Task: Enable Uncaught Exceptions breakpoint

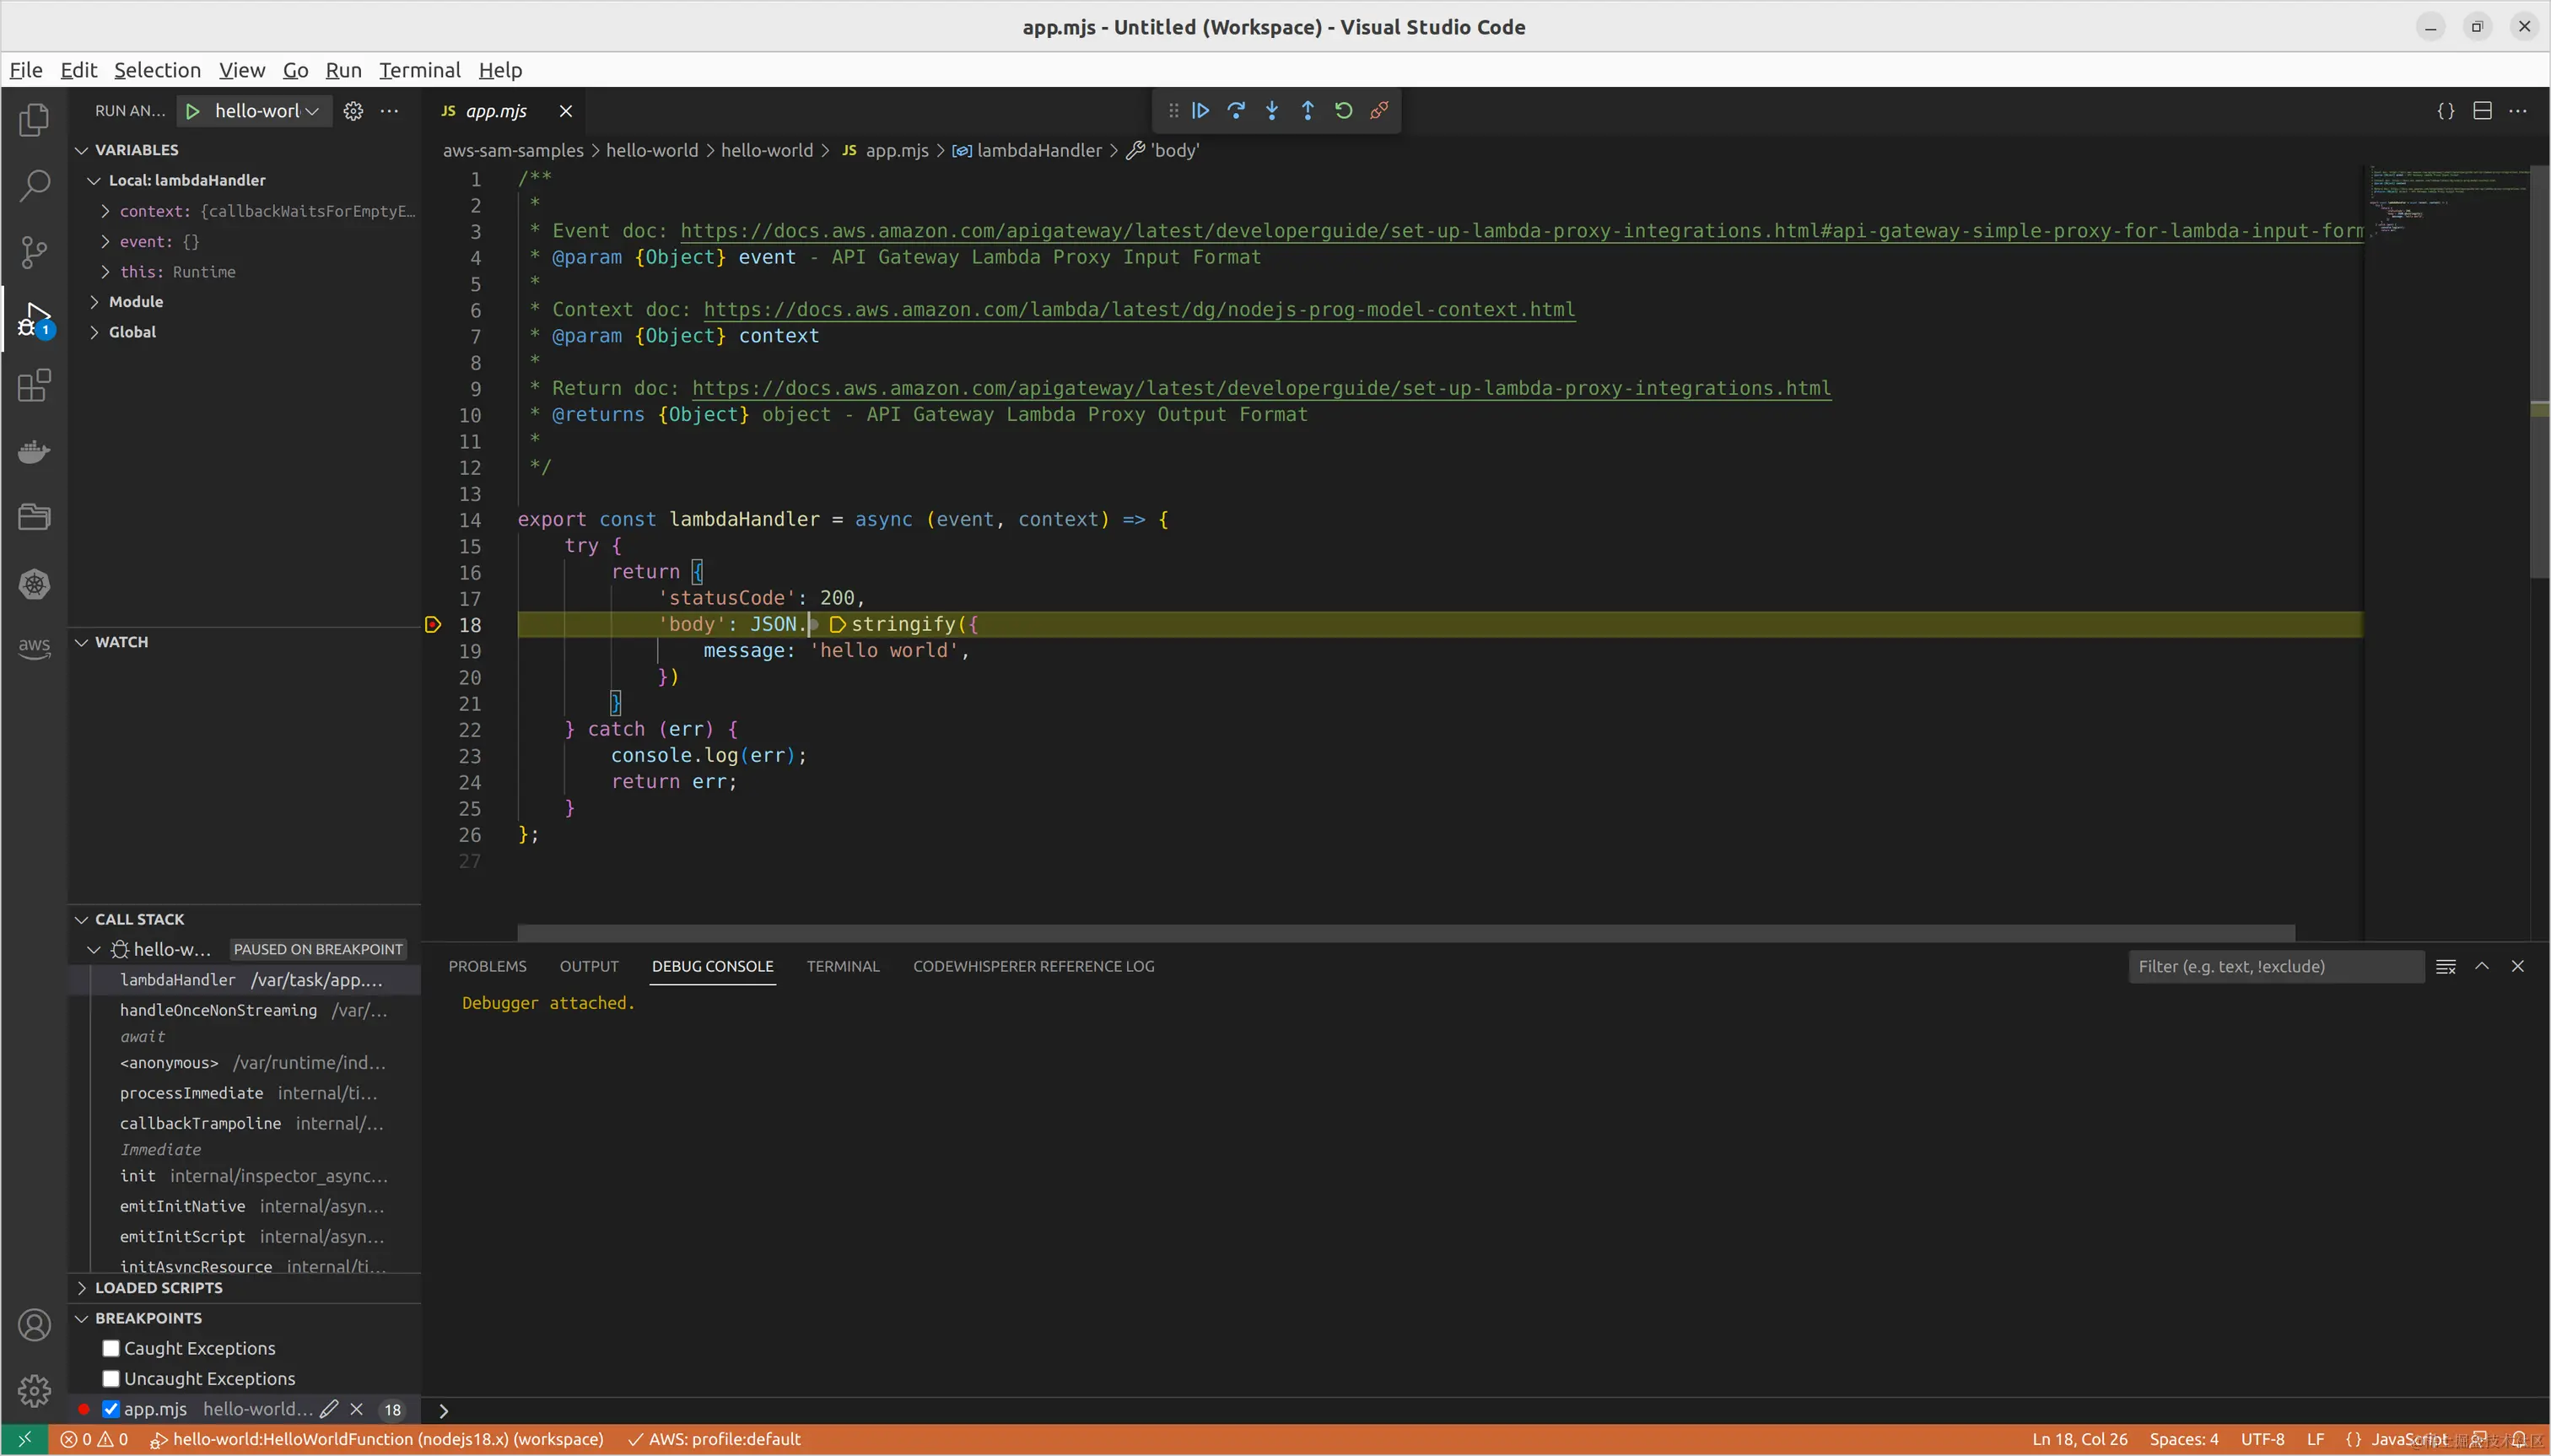Action: 111,1378
